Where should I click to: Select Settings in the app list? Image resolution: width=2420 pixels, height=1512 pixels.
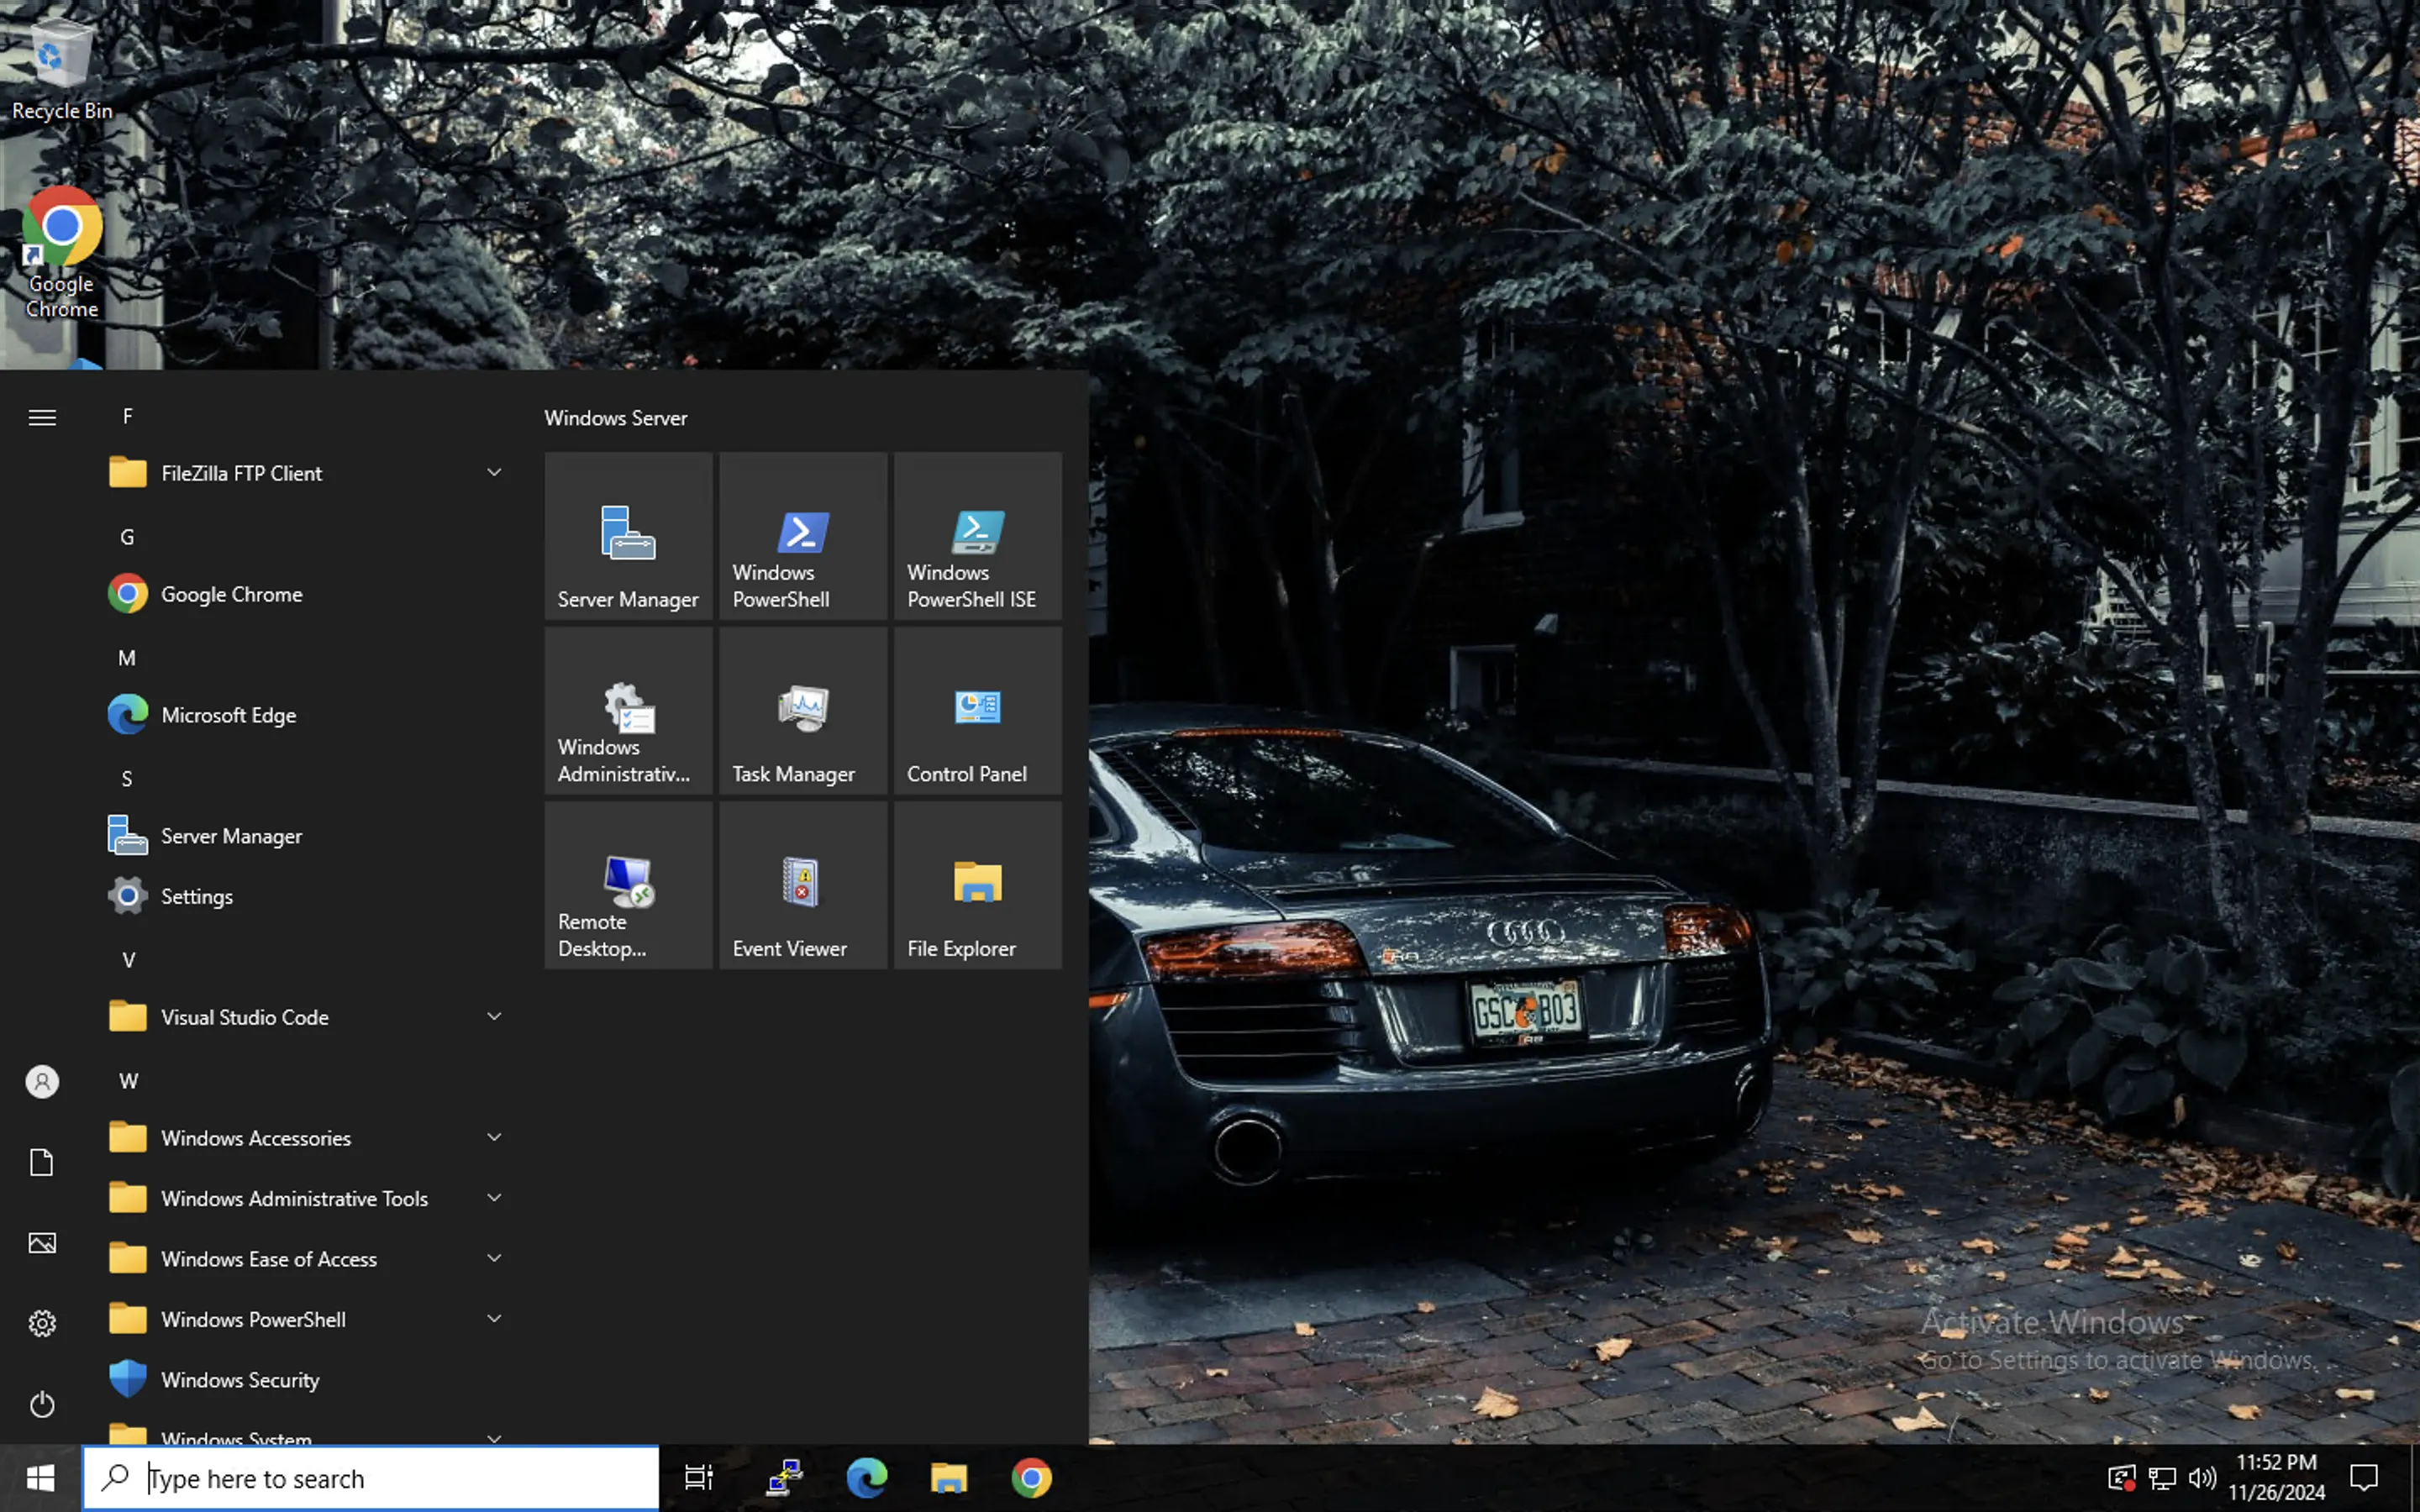tap(197, 896)
